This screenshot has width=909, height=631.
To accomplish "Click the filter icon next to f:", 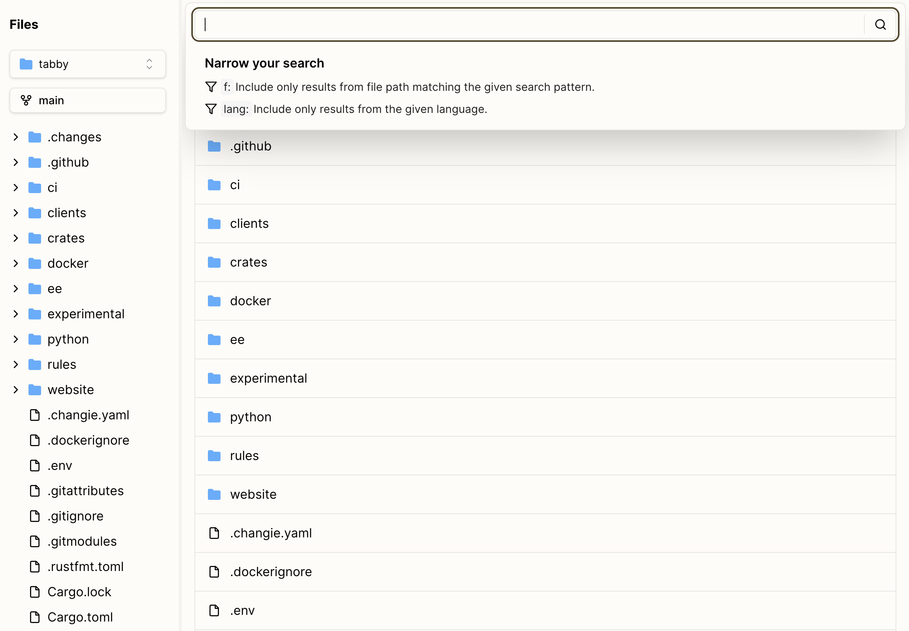I will point(211,87).
